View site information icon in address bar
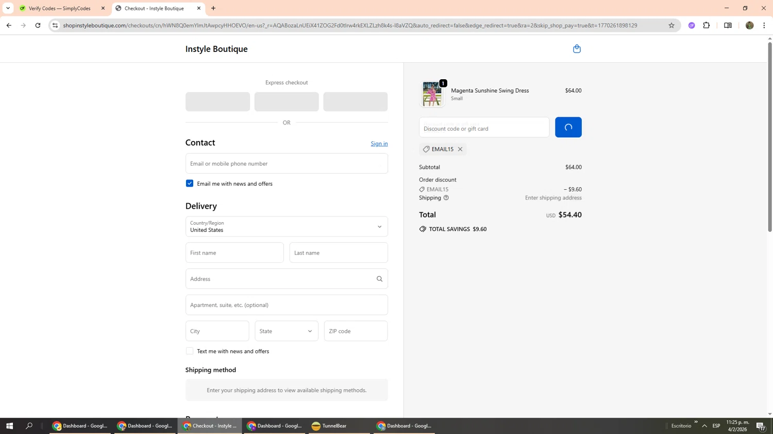Screen dimensions: 773x434 coord(55,25)
